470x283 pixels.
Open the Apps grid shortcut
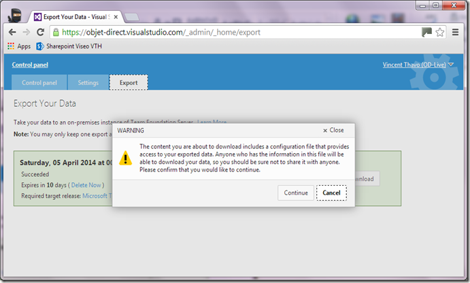(19, 46)
